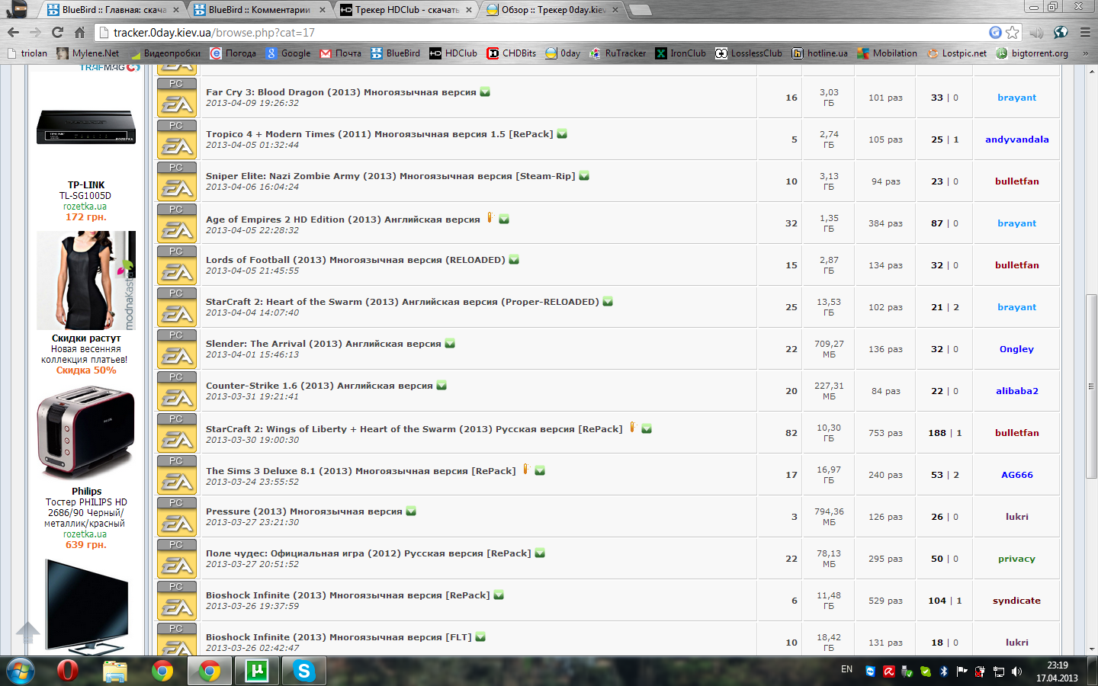Viewport: 1098px width, 686px height.
Task: Open a new browser tab
Action: [640, 10]
